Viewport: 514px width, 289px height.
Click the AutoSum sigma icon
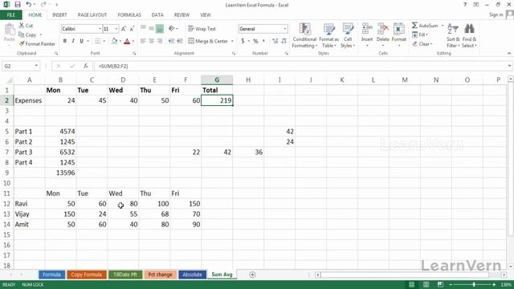click(x=414, y=25)
